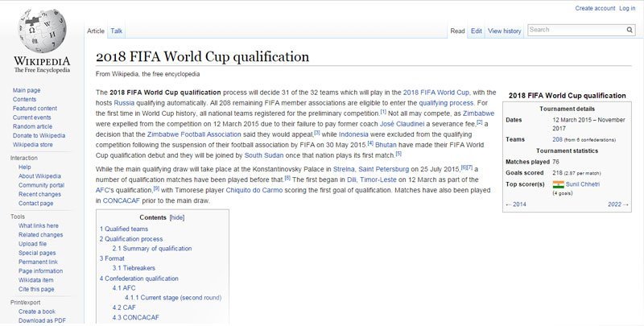Open the Wikipedia store link
The width and height of the screenshot is (644, 326).
point(33,145)
